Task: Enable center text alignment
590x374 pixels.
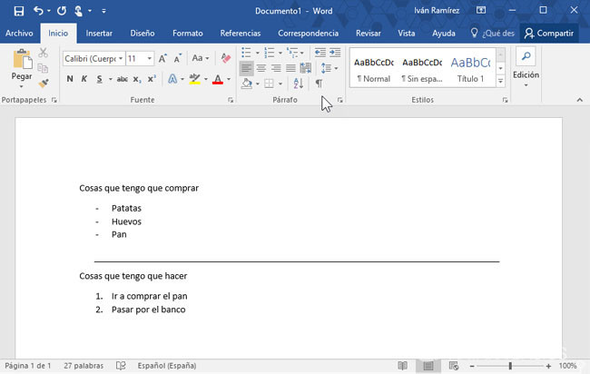Action: (261, 68)
